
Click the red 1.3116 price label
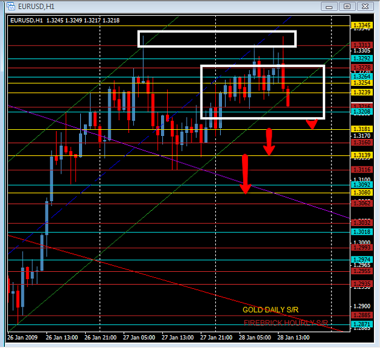point(362,169)
